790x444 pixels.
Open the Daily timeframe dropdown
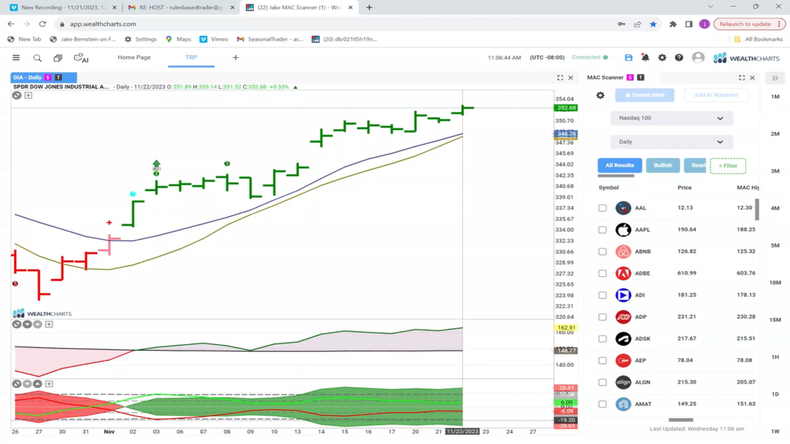(x=671, y=142)
